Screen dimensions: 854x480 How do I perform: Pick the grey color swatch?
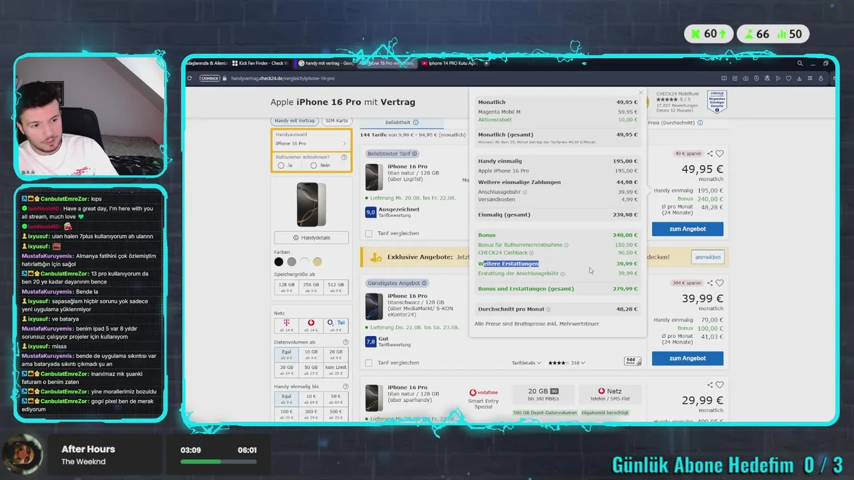pos(292,261)
